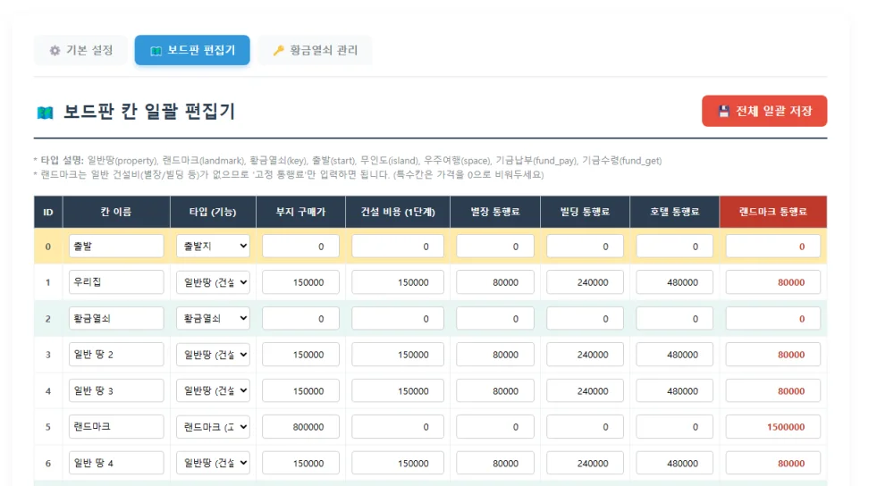Click name field containing 황금열쇠

pos(116,319)
